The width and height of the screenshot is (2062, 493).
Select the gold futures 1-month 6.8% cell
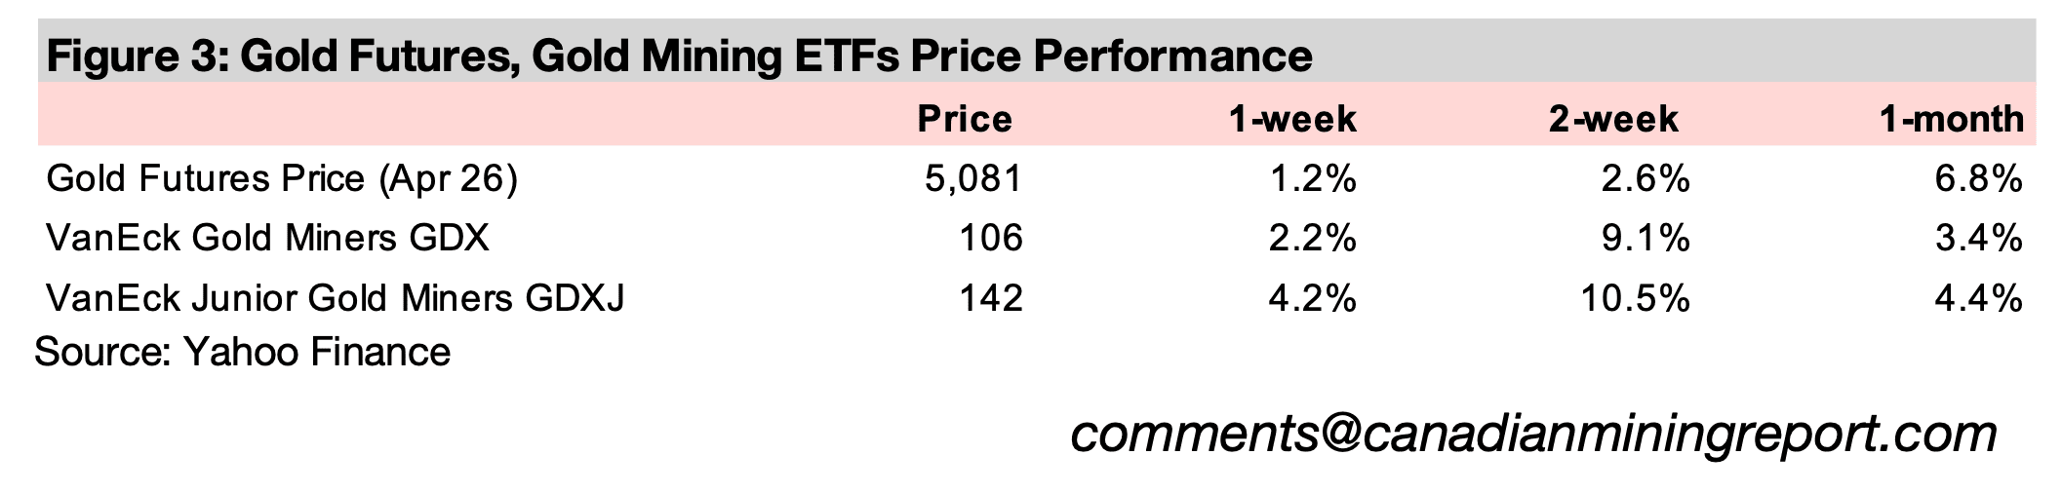(1979, 179)
